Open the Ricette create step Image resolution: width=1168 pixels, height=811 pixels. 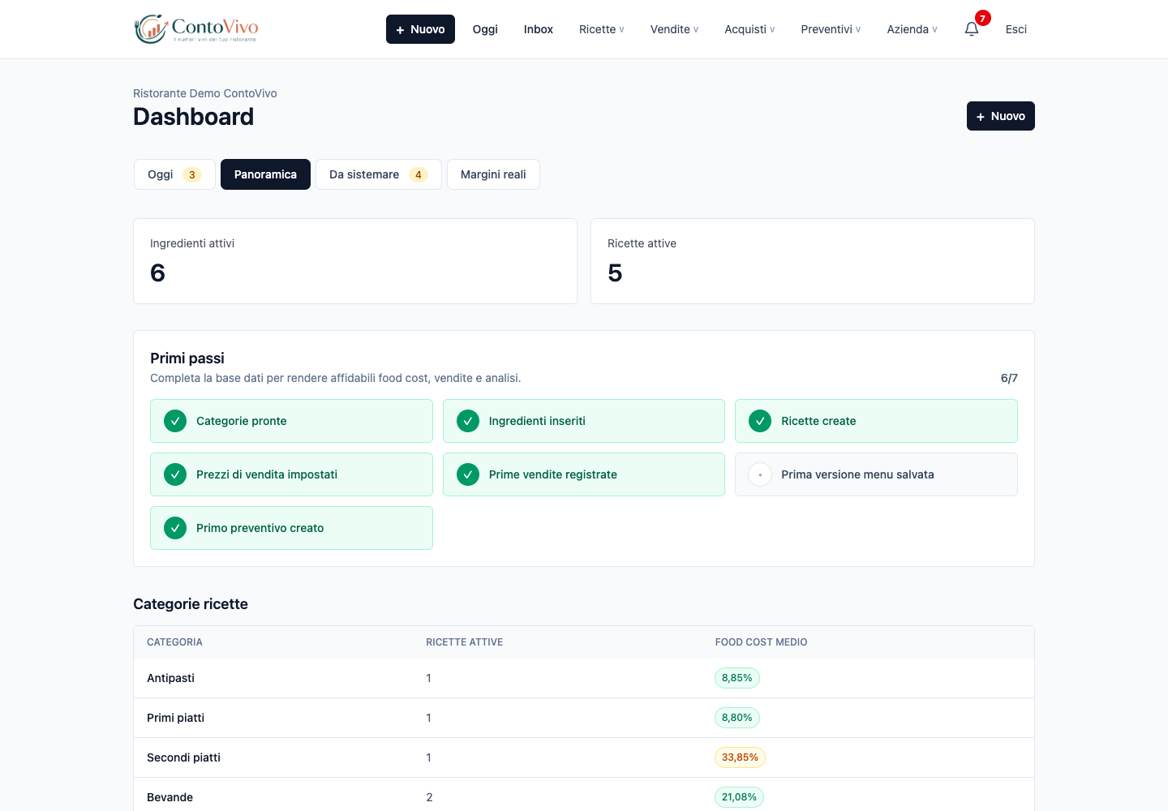[x=876, y=421]
